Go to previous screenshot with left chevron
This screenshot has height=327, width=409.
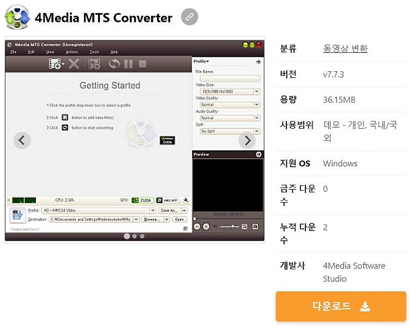coord(22,140)
